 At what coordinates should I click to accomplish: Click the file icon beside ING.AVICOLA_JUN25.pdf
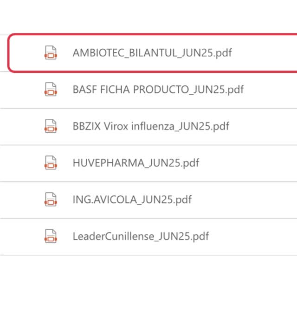[50, 200]
